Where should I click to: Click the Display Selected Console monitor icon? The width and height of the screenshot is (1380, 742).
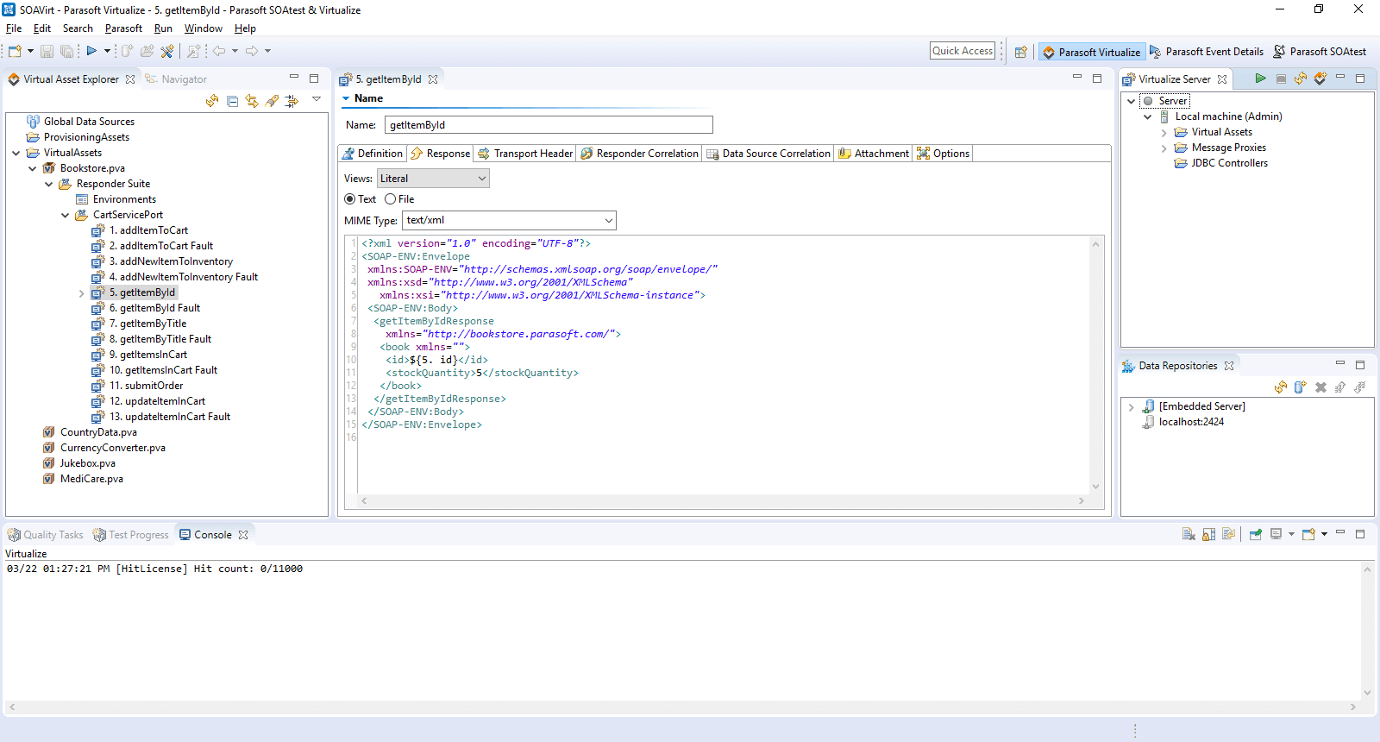[x=1276, y=534]
